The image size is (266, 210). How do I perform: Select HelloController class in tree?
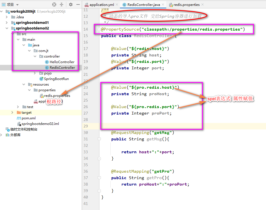tap(62, 62)
